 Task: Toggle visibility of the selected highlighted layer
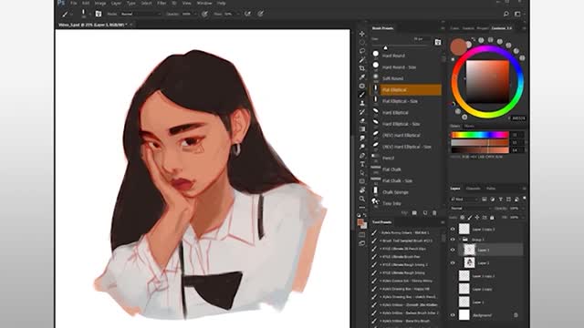[x=453, y=250]
